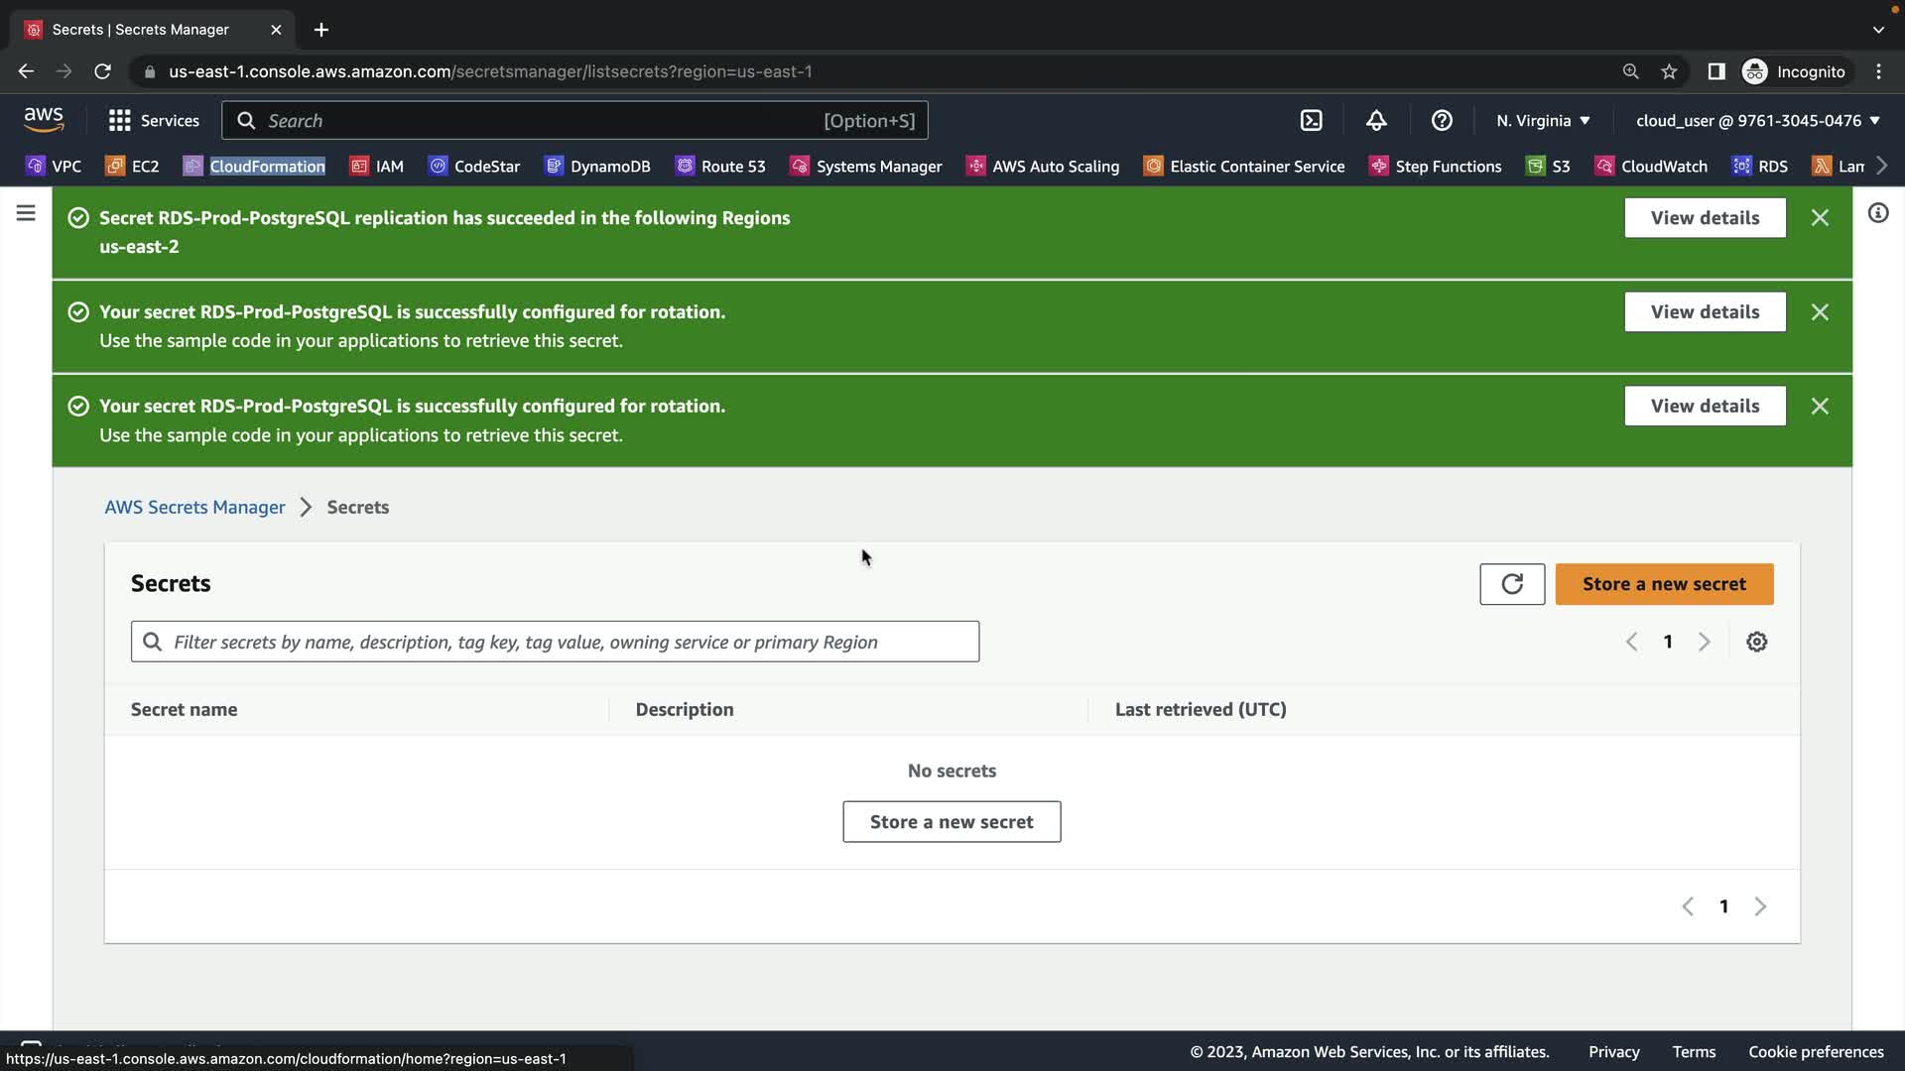Open AWS CloudShell terminal icon

[x=1311, y=120]
